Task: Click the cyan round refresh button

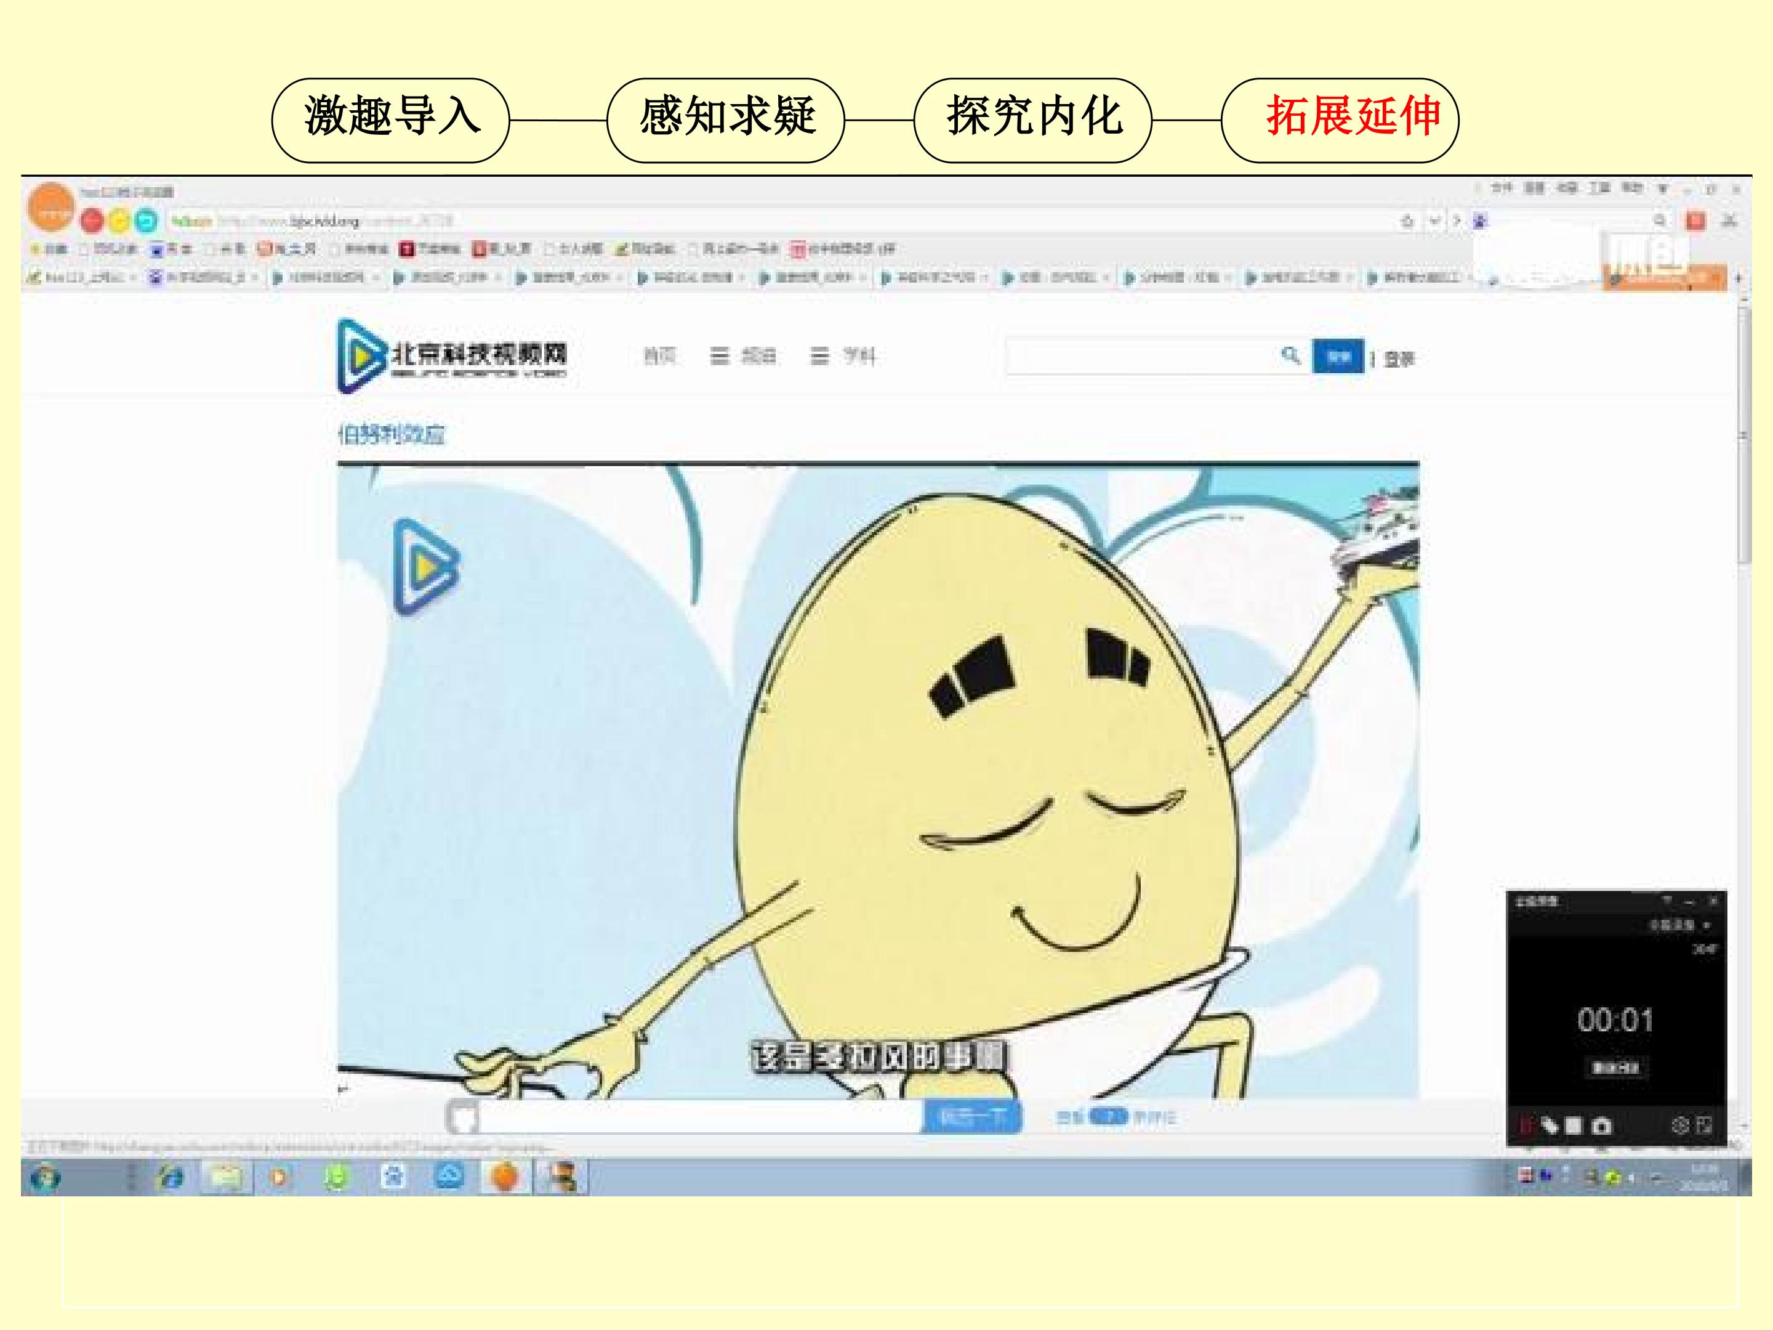Action: pos(146,220)
